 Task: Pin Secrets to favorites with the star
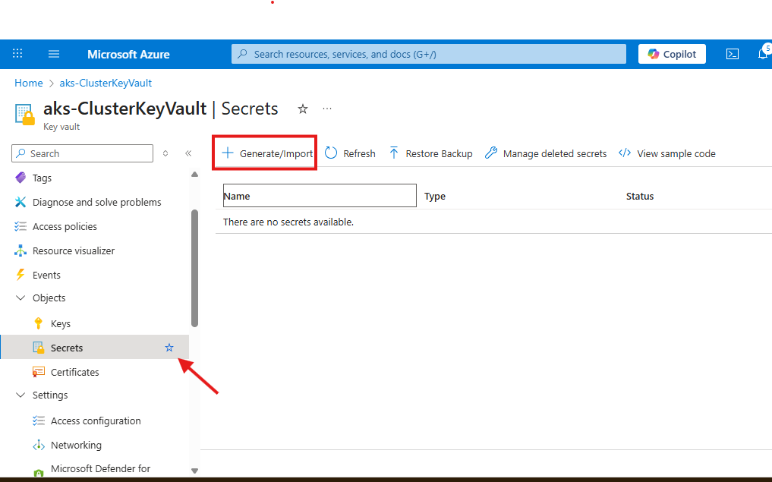pos(169,348)
